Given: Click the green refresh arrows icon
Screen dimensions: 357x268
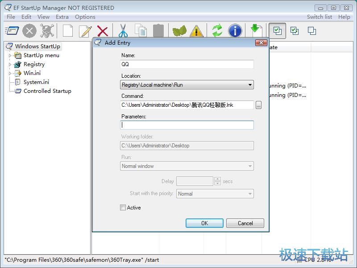Looking at the screenshot, I should click(x=217, y=30).
